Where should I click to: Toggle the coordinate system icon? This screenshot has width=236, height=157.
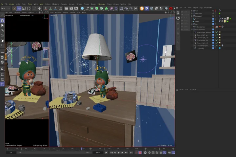click(60, 9)
